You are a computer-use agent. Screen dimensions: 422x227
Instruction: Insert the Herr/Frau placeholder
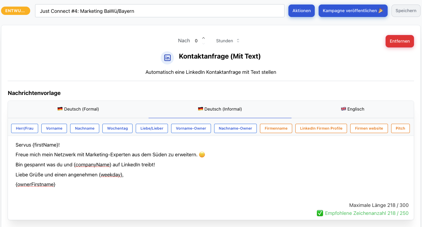pyautogui.click(x=25, y=129)
